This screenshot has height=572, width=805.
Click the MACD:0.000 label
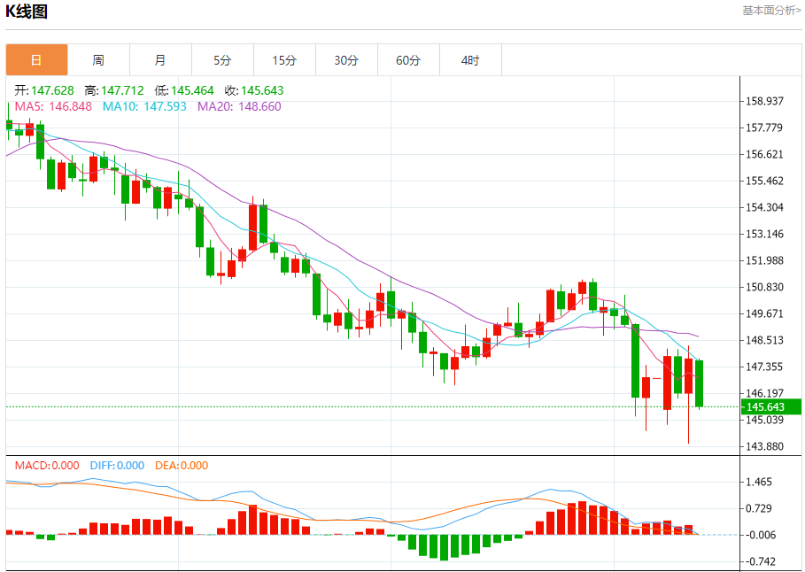click(47, 465)
